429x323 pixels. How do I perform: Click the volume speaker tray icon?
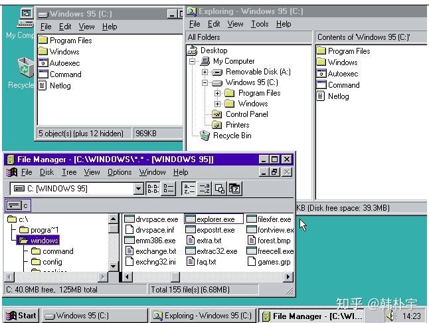(391, 316)
